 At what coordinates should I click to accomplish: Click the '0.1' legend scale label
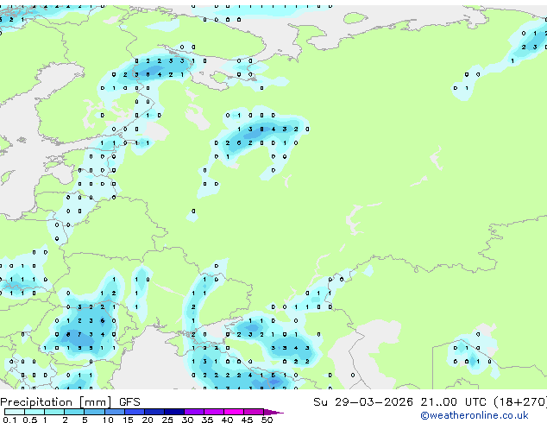tap(9, 420)
